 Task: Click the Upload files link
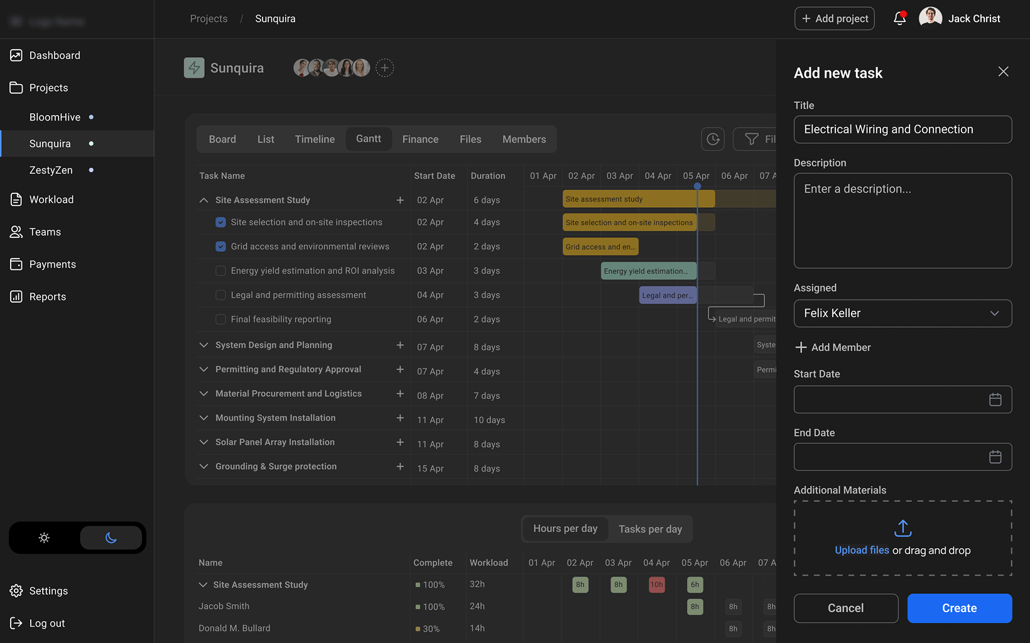pyautogui.click(x=862, y=550)
